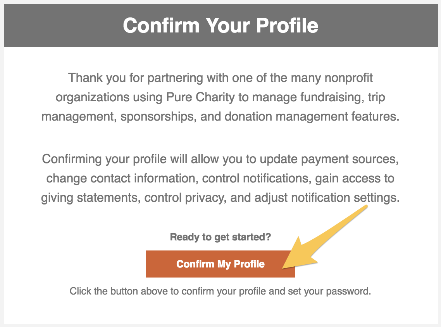This screenshot has width=441, height=327.
Task: Click the instruction text below the orange button
Action: (220, 291)
